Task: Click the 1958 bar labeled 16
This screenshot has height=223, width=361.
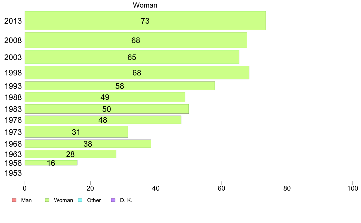Action: pos(51,163)
